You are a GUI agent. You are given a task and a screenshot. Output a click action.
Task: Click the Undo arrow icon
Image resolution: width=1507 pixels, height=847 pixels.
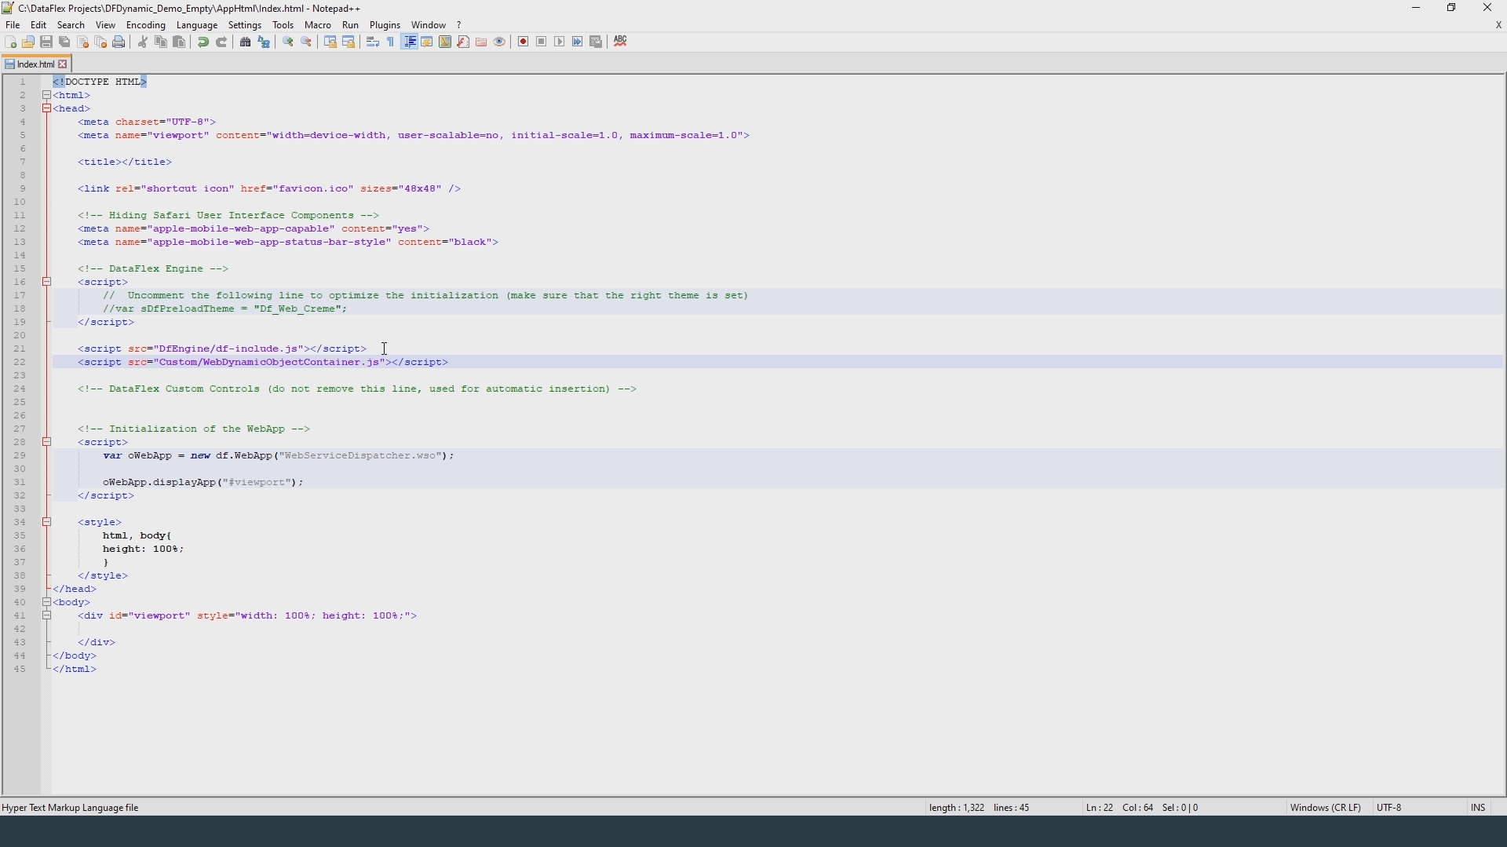pos(203,42)
